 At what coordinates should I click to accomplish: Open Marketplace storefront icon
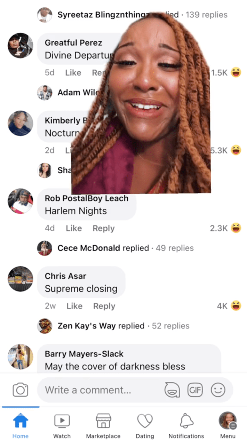pyautogui.click(x=103, y=425)
